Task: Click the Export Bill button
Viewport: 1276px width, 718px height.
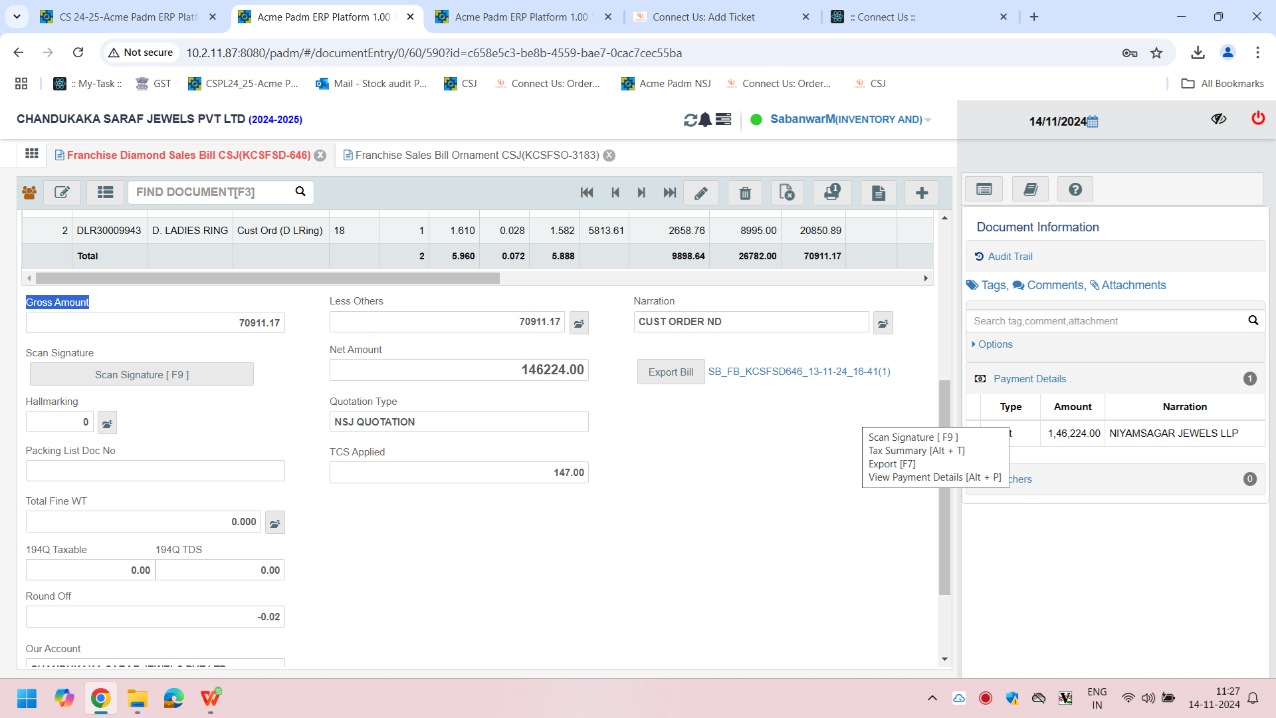Action: (671, 372)
